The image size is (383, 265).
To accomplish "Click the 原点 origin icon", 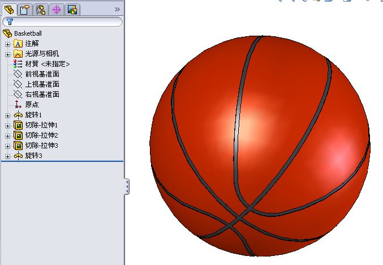I will 18,104.
